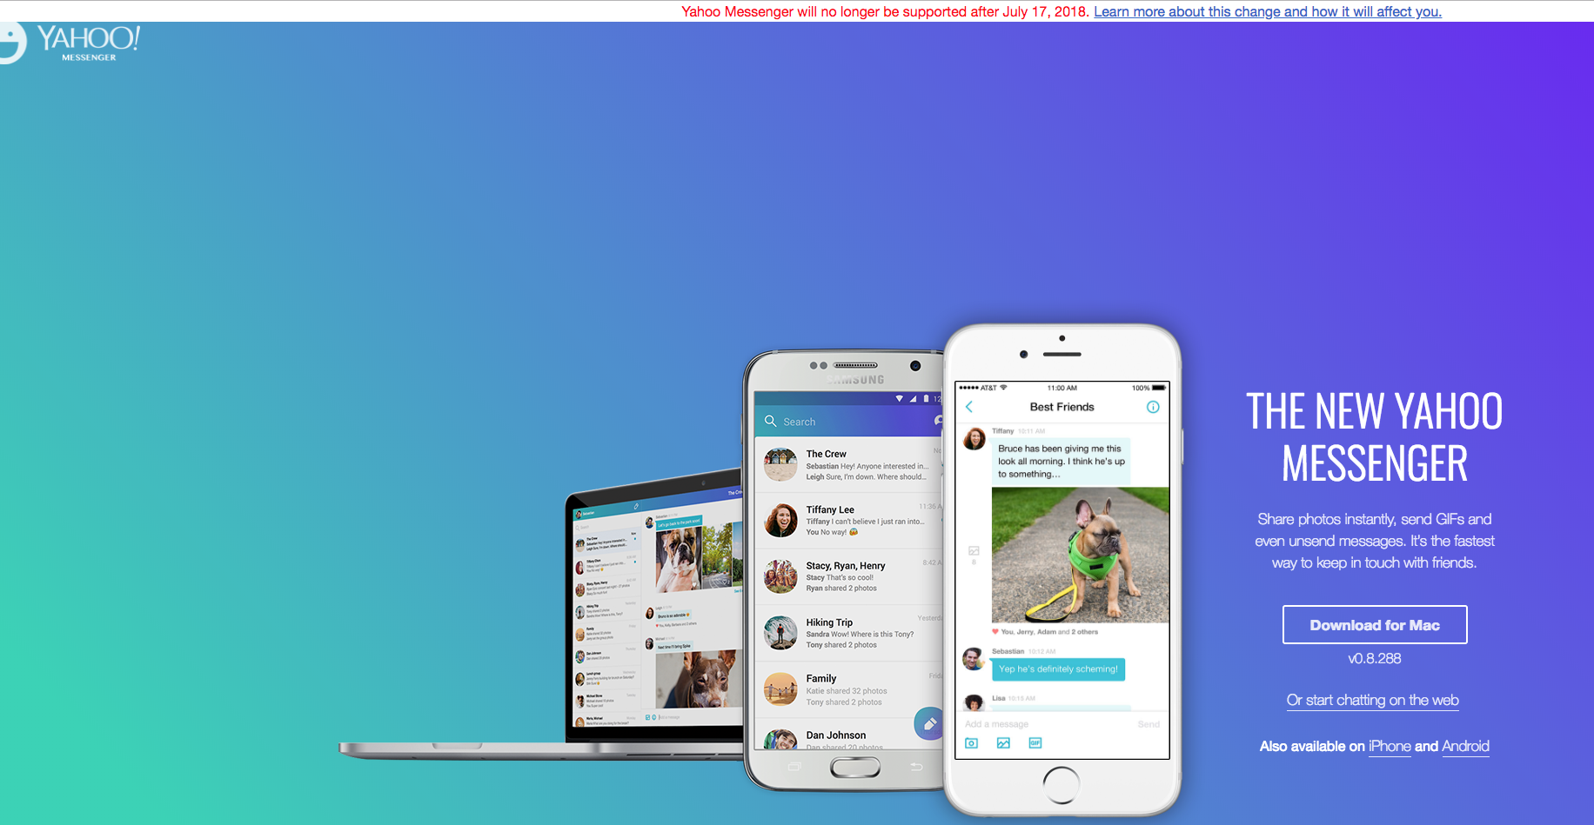Viewport: 1594px width, 825px height.
Task: Tap the camera icon under message field
Action: point(972,743)
